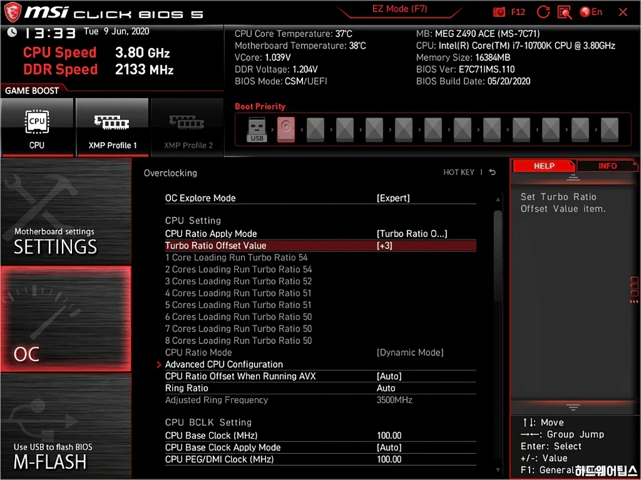Switch to the INFO tab
641x480 pixels.
[607, 166]
